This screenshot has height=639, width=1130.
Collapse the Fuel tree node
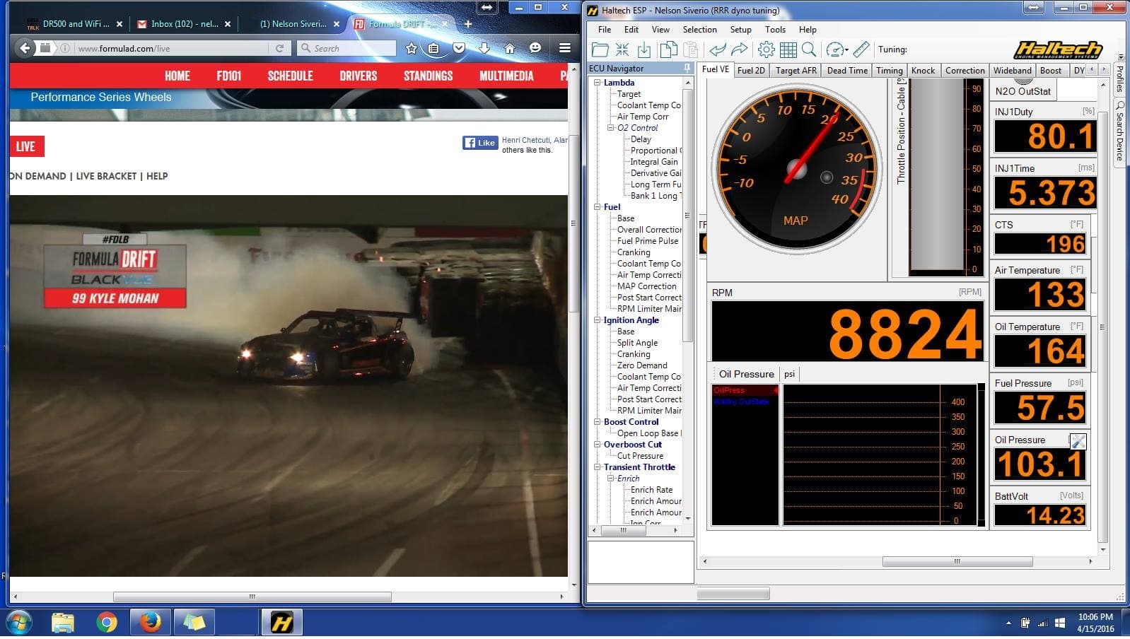point(598,207)
